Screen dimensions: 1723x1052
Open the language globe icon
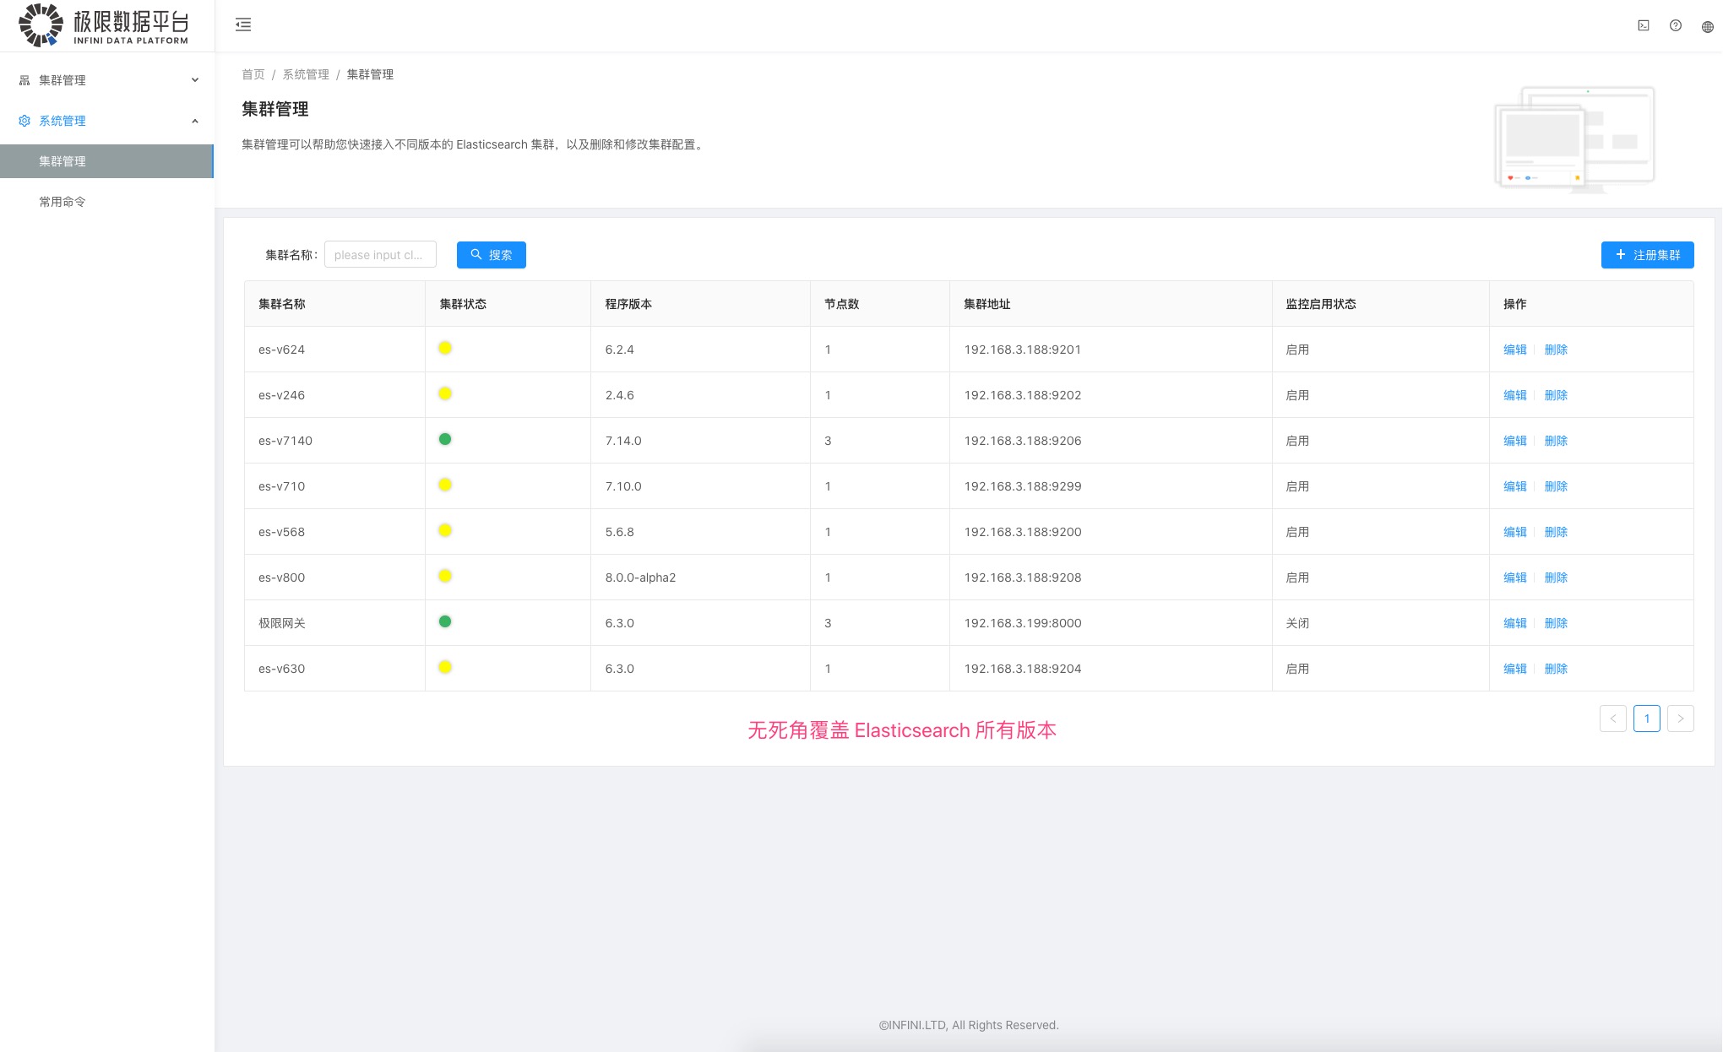(1708, 26)
